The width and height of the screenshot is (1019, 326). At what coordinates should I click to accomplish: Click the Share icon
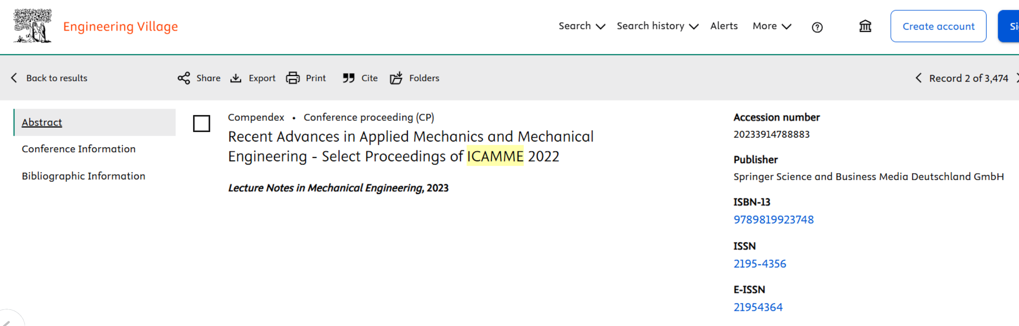coord(183,78)
